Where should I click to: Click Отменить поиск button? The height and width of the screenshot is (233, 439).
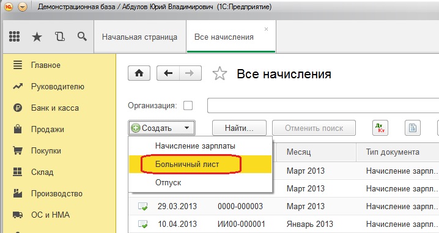314,128
